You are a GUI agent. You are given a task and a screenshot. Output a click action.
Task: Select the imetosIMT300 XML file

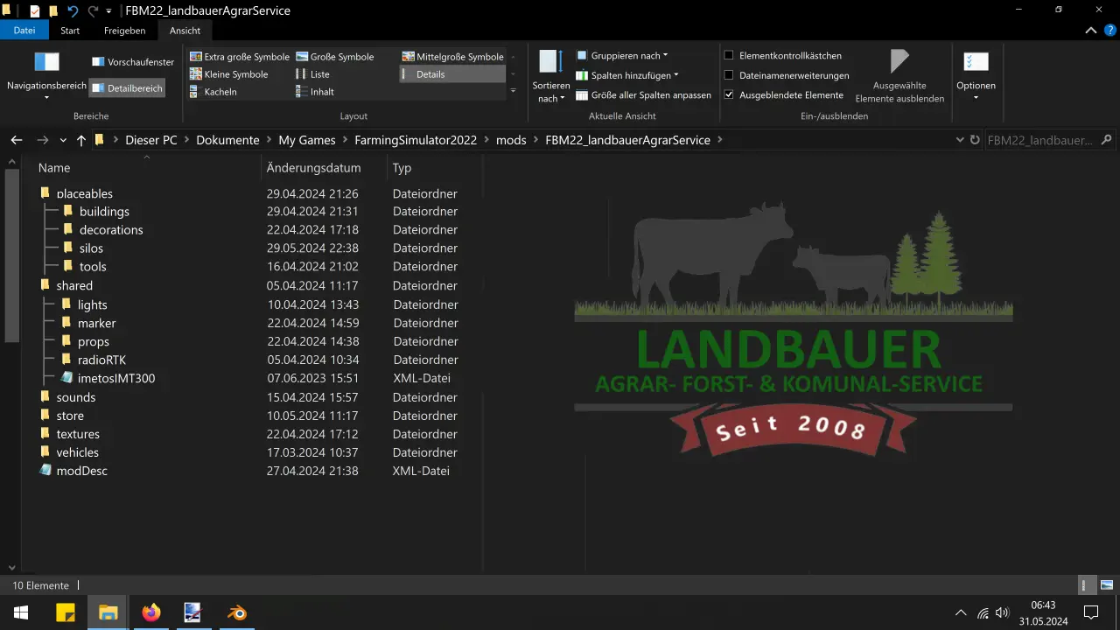coord(116,379)
